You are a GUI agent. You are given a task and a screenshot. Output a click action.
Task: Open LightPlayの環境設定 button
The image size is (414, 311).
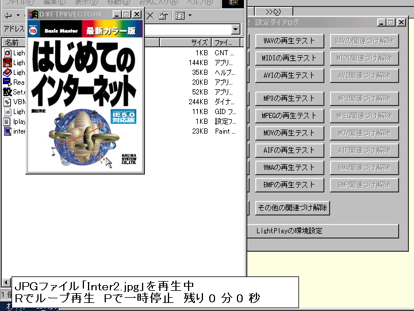click(x=323, y=231)
